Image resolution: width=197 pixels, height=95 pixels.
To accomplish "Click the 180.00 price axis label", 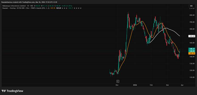I will pyautogui.click(x=192, y=29).
